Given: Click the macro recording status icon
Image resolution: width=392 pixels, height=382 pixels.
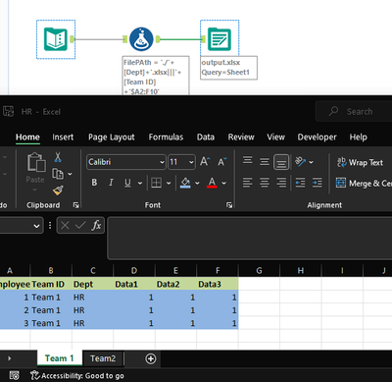Looking at the screenshot, I should pos(14,376).
